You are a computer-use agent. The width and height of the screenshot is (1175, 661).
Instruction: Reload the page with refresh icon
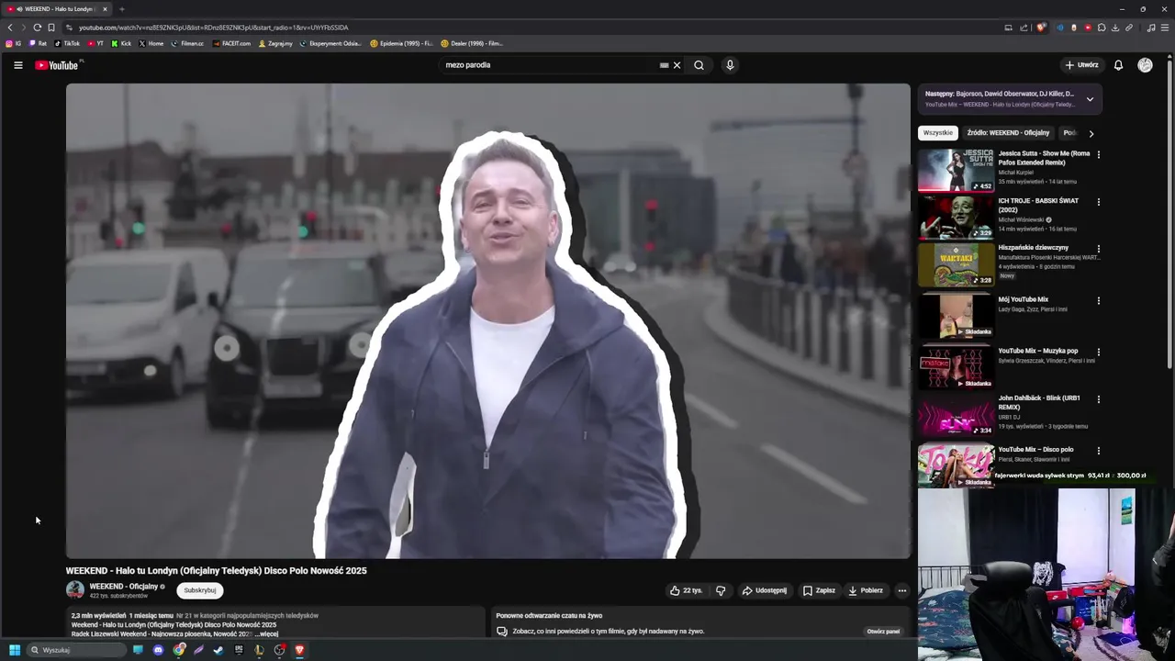(x=37, y=28)
